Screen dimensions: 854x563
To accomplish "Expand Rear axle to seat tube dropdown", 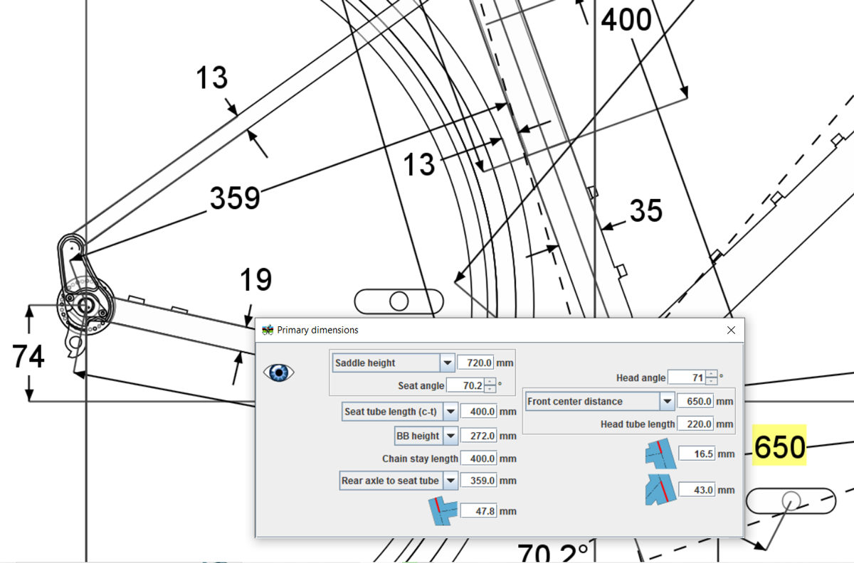I will (450, 481).
